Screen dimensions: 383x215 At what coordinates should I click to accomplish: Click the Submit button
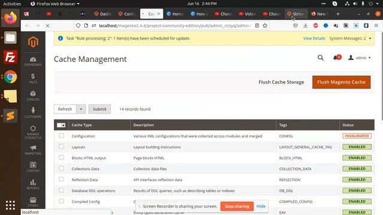tap(99, 109)
